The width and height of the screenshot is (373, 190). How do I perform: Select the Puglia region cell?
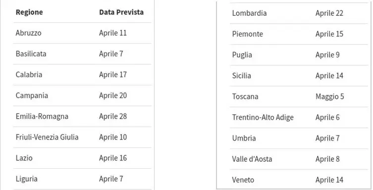click(x=242, y=55)
